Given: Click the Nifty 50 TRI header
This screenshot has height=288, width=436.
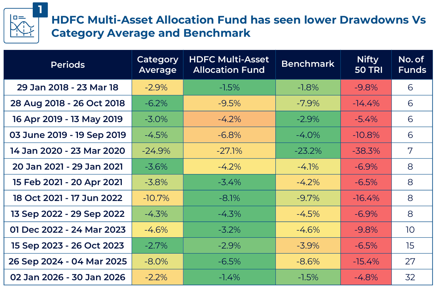Looking at the screenshot, I should tap(366, 65).
